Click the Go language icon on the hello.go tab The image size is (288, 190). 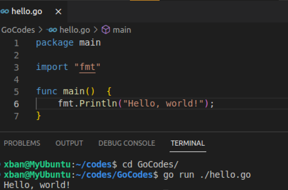pos(4,11)
